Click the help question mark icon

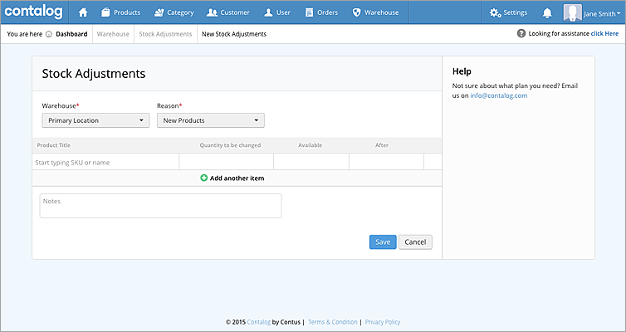click(x=521, y=34)
